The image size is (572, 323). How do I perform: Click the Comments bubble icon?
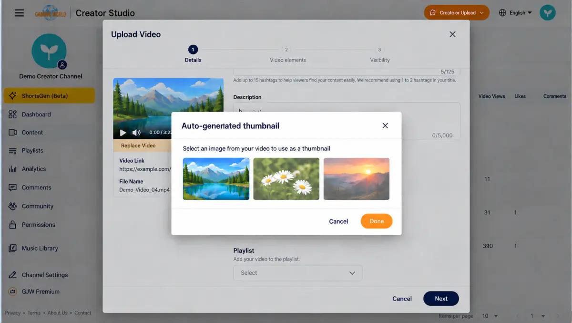point(13,188)
